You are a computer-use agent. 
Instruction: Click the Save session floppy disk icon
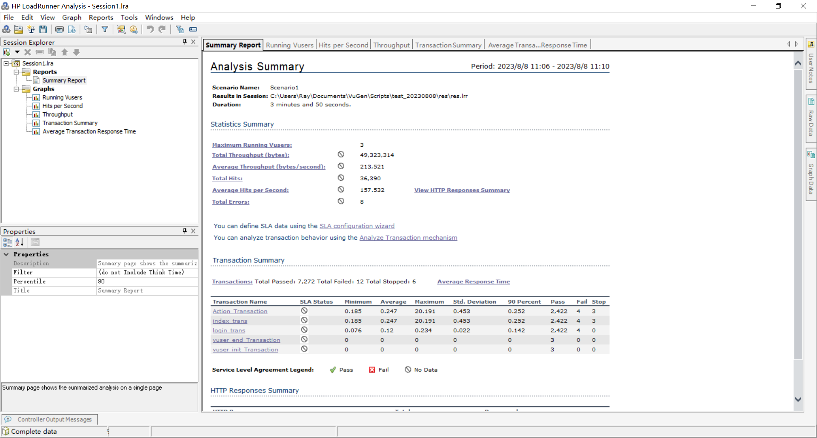(43, 29)
